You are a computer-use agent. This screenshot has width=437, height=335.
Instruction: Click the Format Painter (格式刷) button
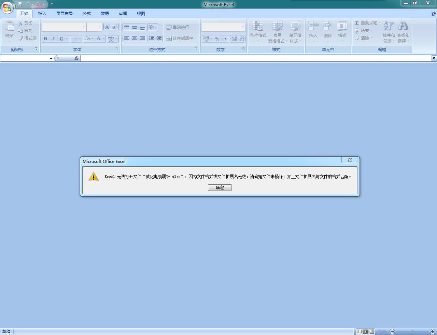pos(28,38)
